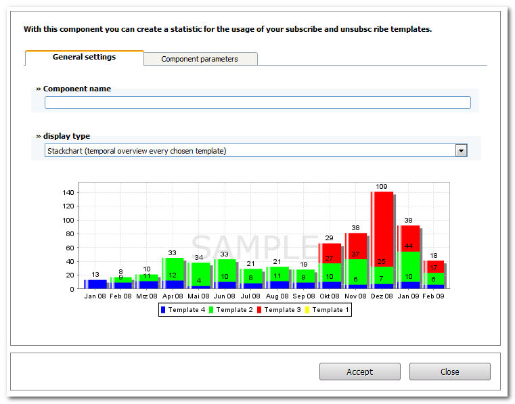Screen dimensions: 515x404
Task: Click the Accept button
Action: [x=359, y=372]
